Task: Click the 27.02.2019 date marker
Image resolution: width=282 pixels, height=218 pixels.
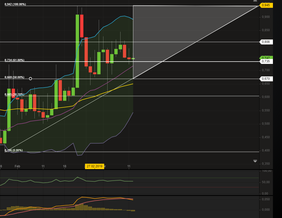Action: [x=94, y=166]
